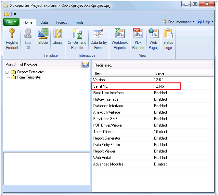The image size is (218, 195).
Task: Switch to the Data tab
Action: pyautogui.click(x=44, y=22)
